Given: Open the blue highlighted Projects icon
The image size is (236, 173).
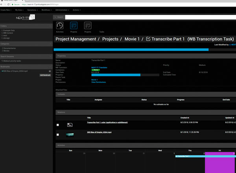Looking at the screenshot, I should (x=74, y=26).
